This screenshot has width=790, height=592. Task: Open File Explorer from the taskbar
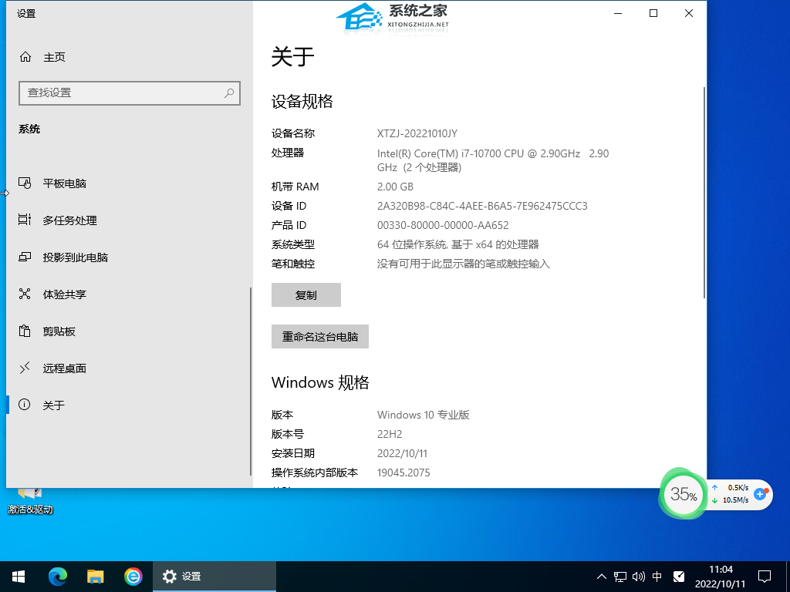[96, 576]
